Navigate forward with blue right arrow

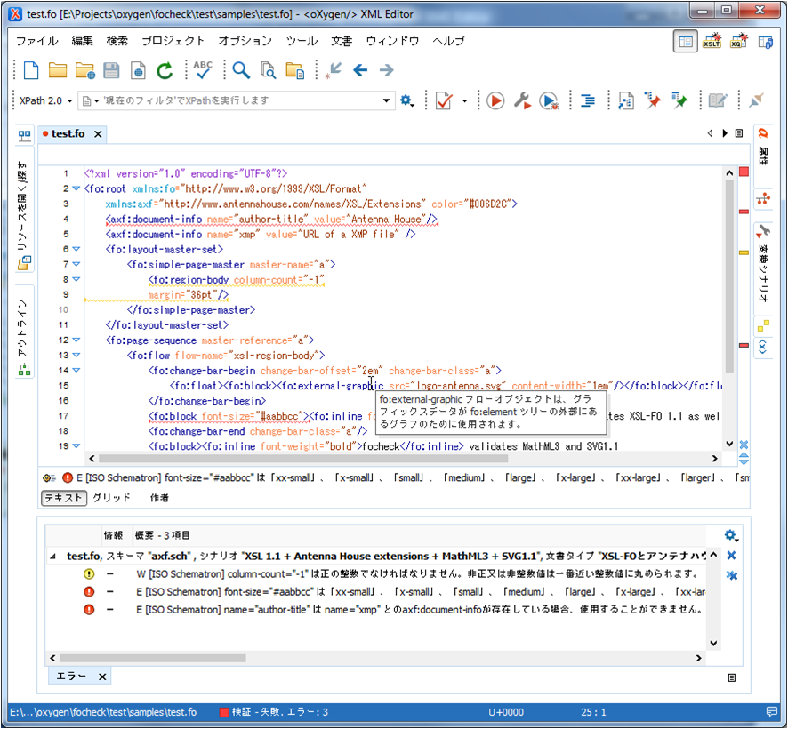pos(387,70)
